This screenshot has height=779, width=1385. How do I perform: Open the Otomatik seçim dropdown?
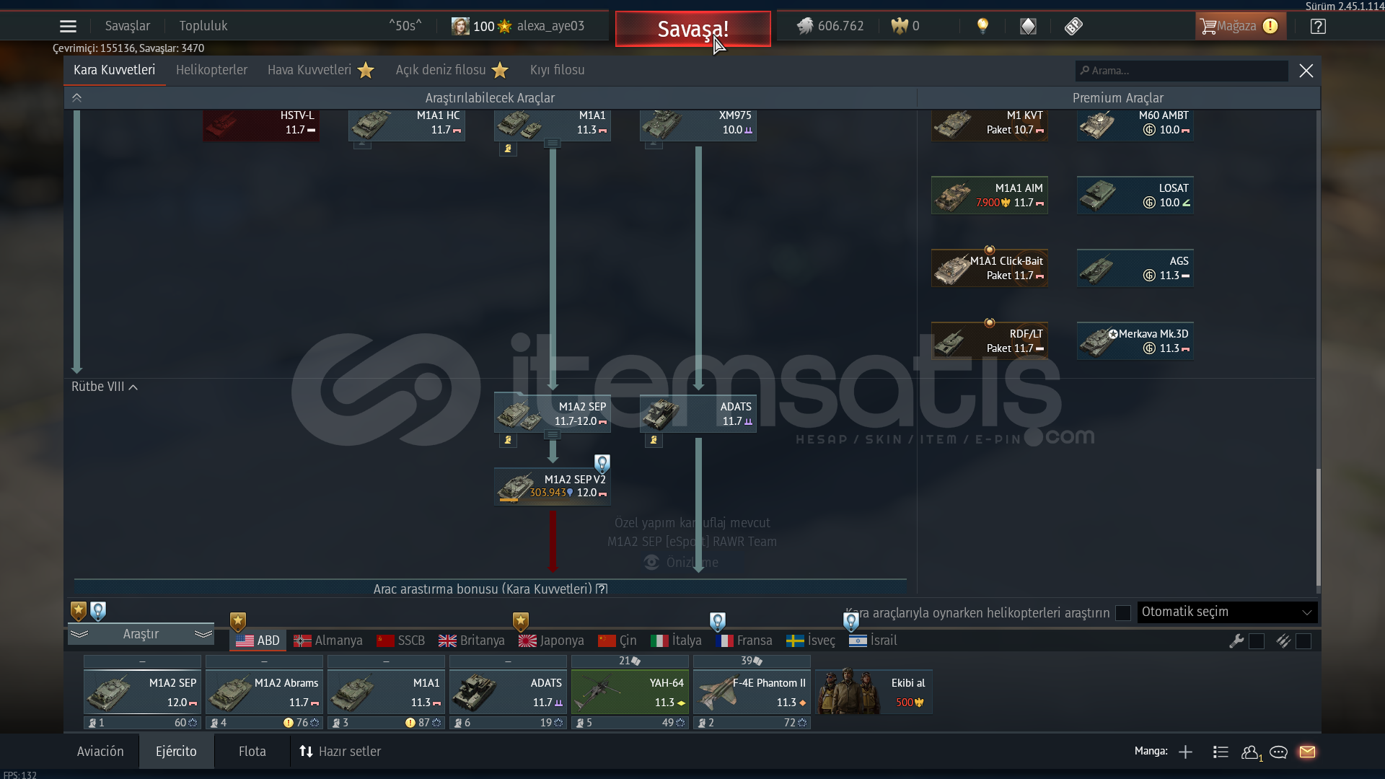[x=1227, y=612]
